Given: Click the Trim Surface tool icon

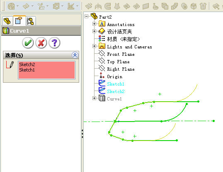Looking at the screenshot, I should click(216, 6).
